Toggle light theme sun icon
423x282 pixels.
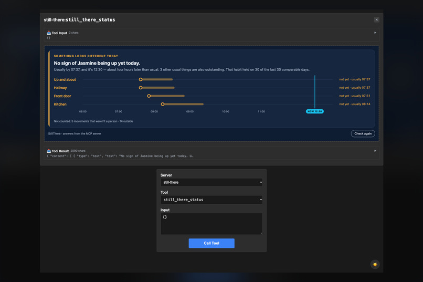(375, 264)
